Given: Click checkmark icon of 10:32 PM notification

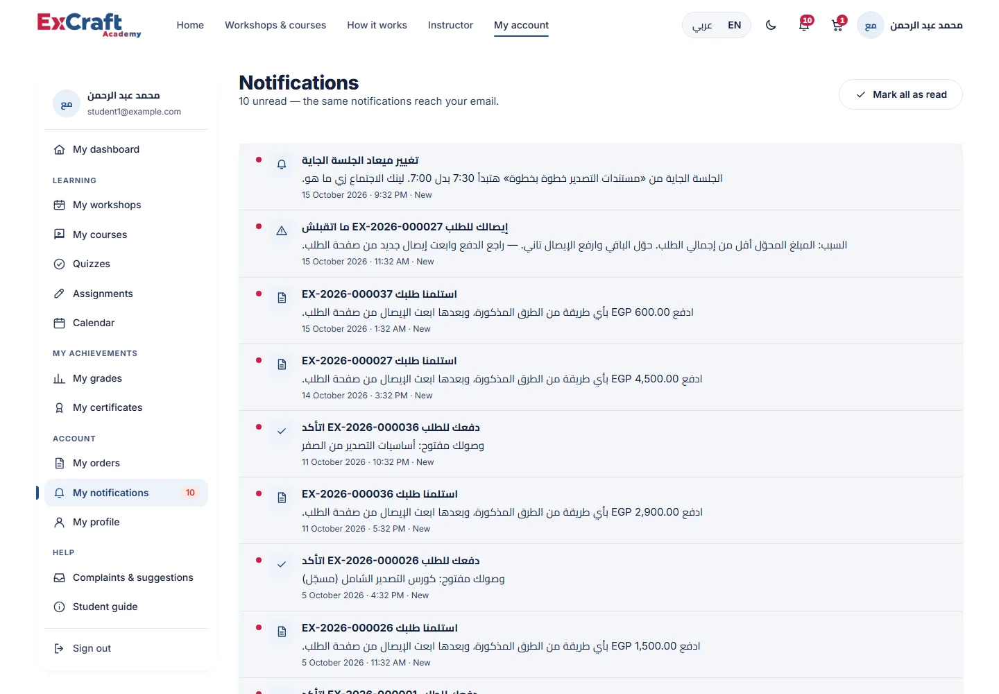Looking at the screenshot, I should click(282, 431).
